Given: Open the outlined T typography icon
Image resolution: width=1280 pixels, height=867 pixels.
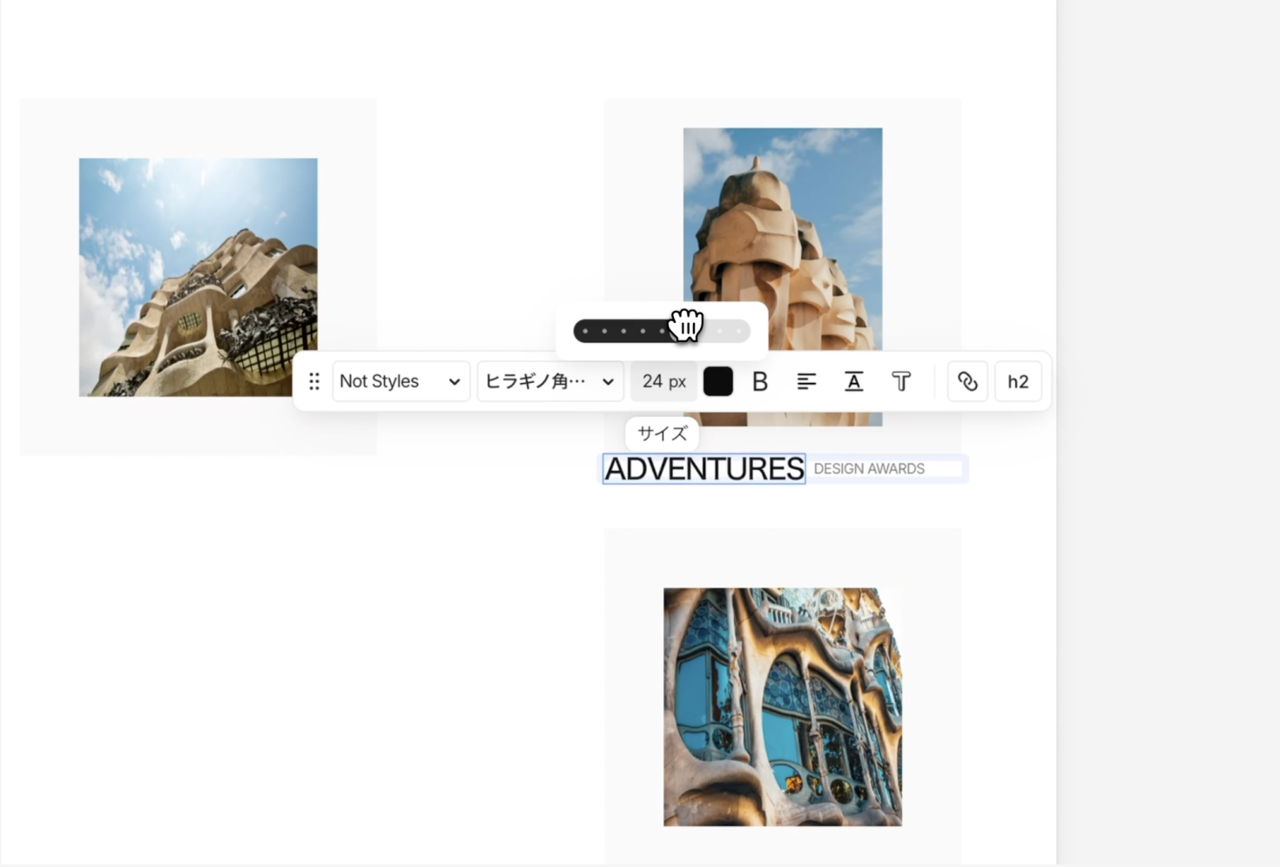Looking at the screenshot, I should coord(901,381).
